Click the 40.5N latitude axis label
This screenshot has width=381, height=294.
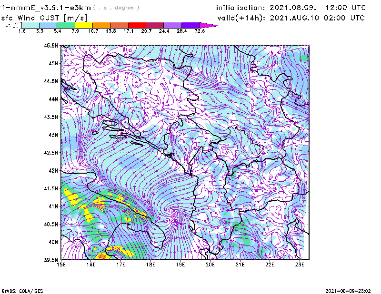pos(51,225)
